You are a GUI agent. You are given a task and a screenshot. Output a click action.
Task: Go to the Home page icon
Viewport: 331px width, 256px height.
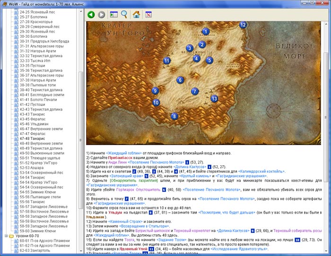(136, 14)
